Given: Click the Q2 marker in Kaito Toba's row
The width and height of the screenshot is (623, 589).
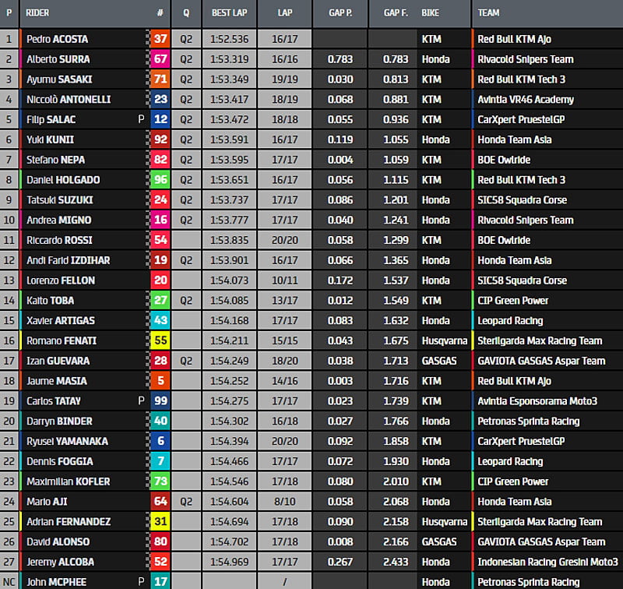Looking at the screenshot, I should (186, 301).
